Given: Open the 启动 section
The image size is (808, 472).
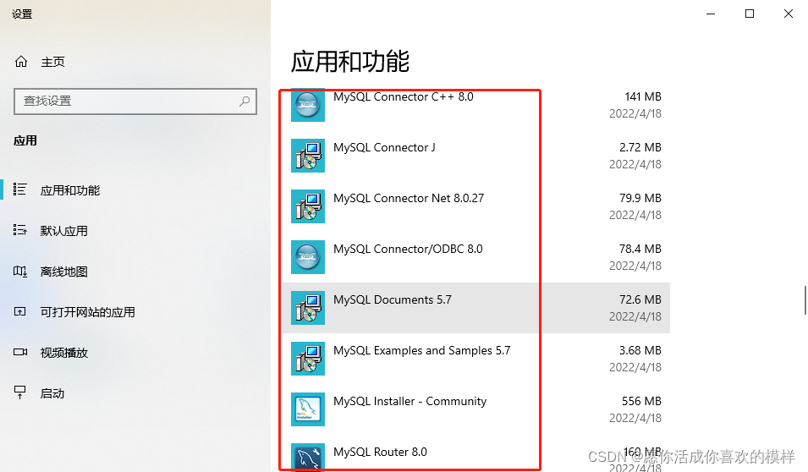Looking at the screenshot, I should pos(52,393).
